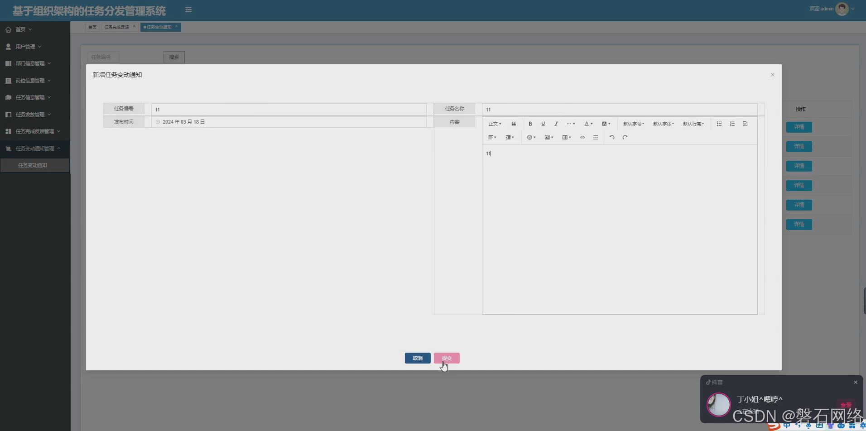Insert a bulleted list
This screenshot has height=431, width=866.
[x=719, y=124]
